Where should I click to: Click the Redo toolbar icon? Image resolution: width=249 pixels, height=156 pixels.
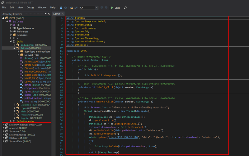coord(106,7)
